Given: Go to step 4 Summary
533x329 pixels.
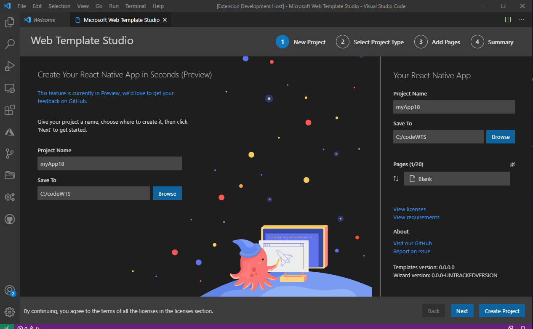Looking at the screenshot, I should pyautogui.click(x=492, y=42).
